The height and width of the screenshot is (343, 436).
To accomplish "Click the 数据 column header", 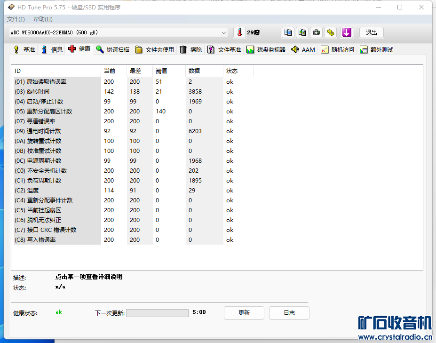I will 205,71.
